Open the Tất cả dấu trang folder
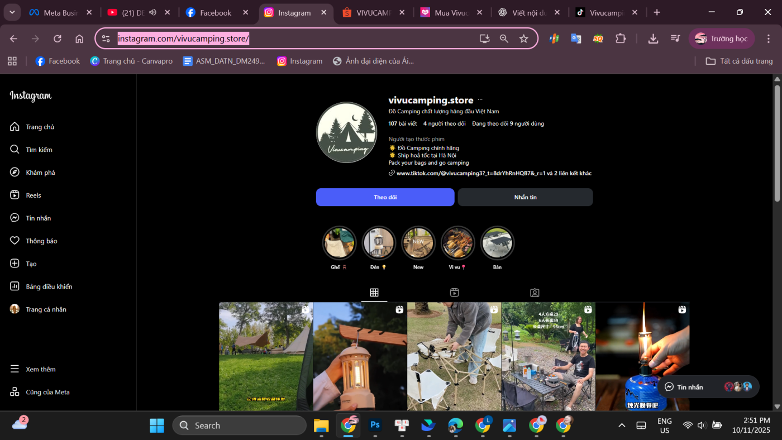 [x=739, y=61]
